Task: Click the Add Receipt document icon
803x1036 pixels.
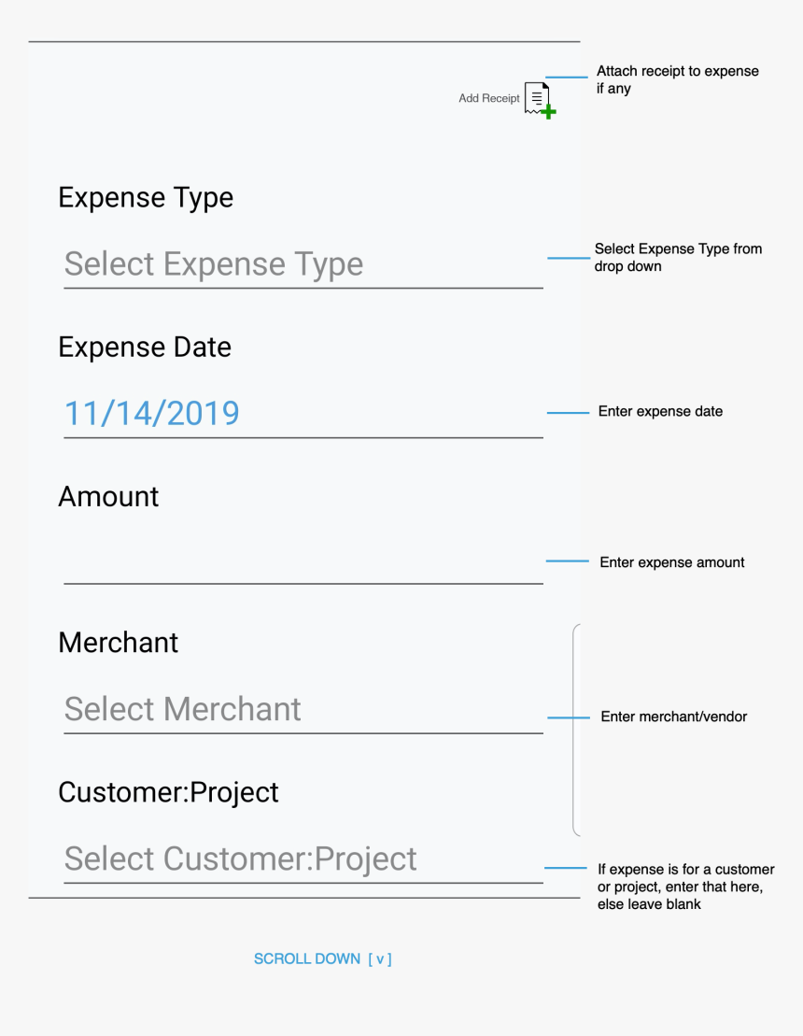Action: [x=538, y=98]
